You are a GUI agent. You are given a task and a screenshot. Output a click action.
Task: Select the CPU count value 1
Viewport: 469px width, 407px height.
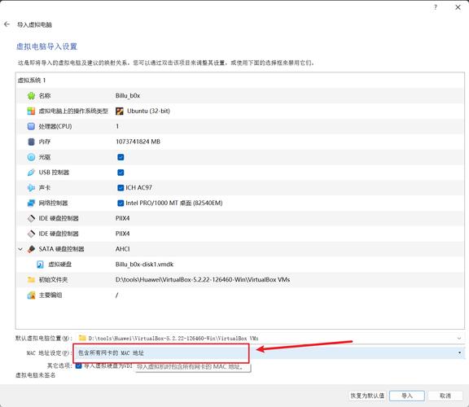(117, 126)
